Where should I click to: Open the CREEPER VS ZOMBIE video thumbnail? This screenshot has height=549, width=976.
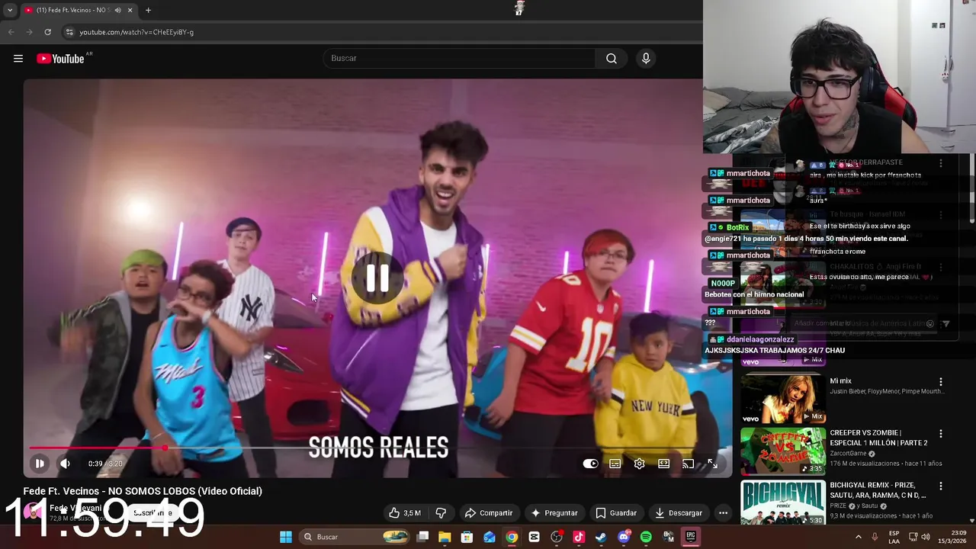tap(782, 451)
